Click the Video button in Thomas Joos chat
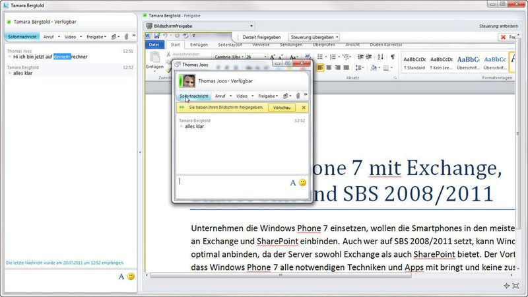The width and height of the screenshot is (528, 297). [x=242, y=96]
